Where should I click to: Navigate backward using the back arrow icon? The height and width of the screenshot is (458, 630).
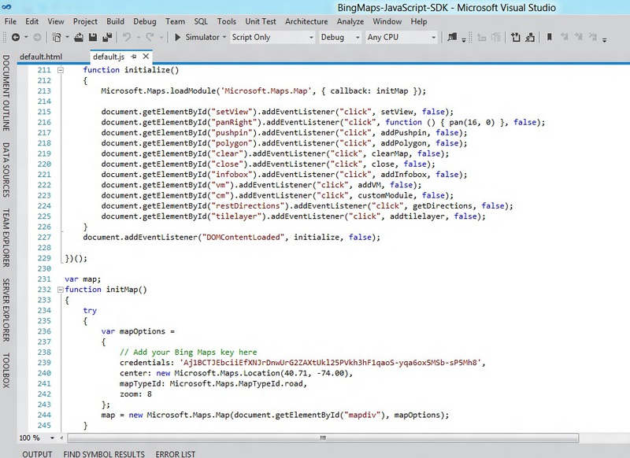coord(17,37)
